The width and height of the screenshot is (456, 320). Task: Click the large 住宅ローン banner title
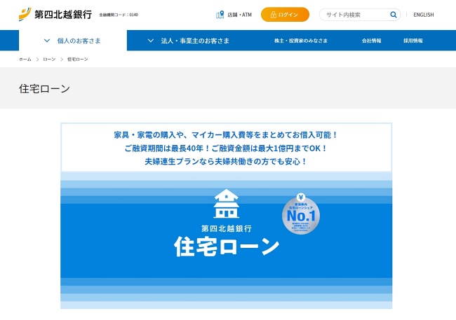click(x=227, y=246)
